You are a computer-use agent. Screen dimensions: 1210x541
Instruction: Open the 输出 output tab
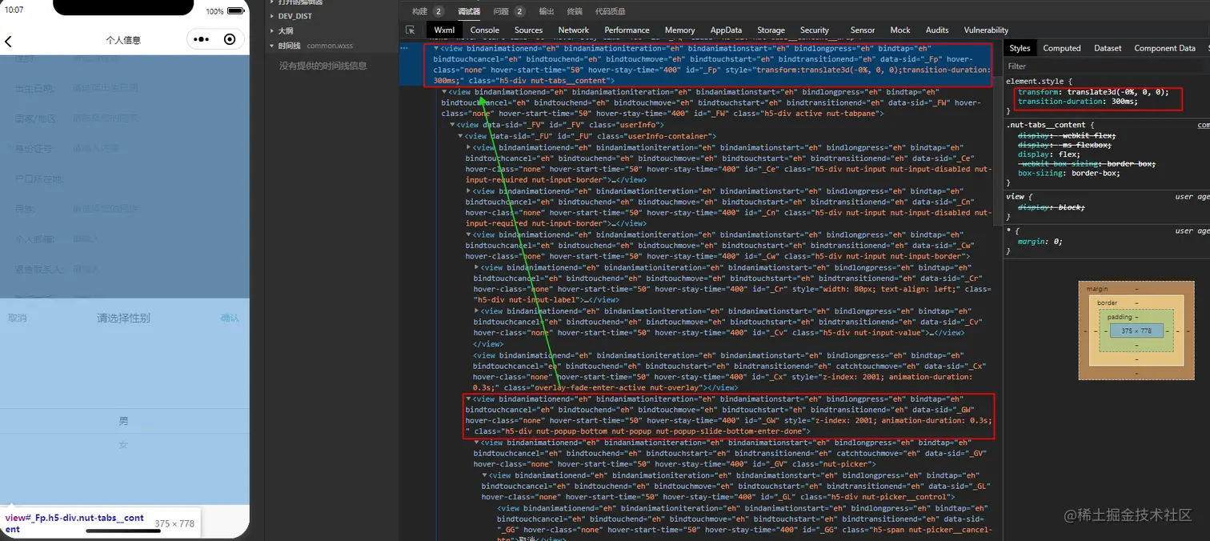pos(546,11)
